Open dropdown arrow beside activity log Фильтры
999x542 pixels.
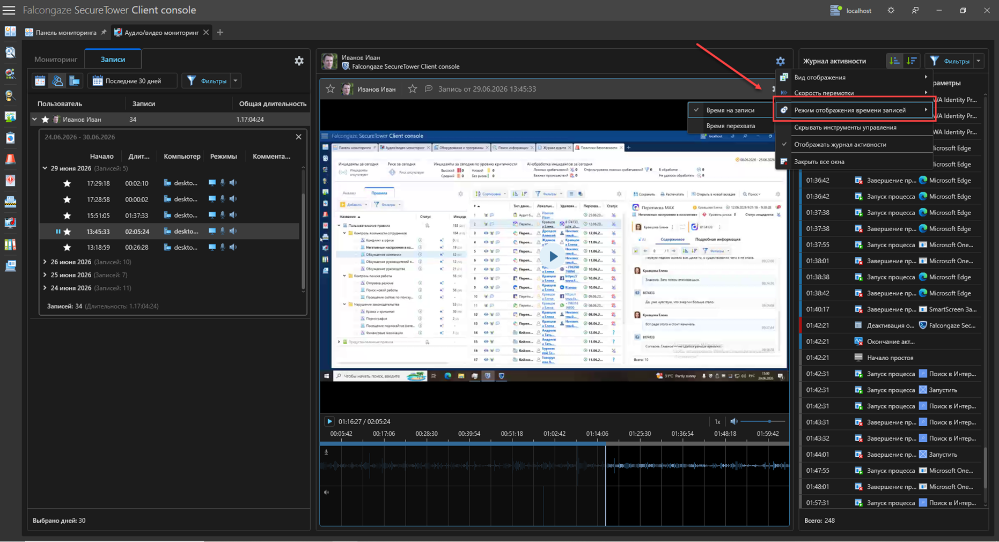coord(979,61)
